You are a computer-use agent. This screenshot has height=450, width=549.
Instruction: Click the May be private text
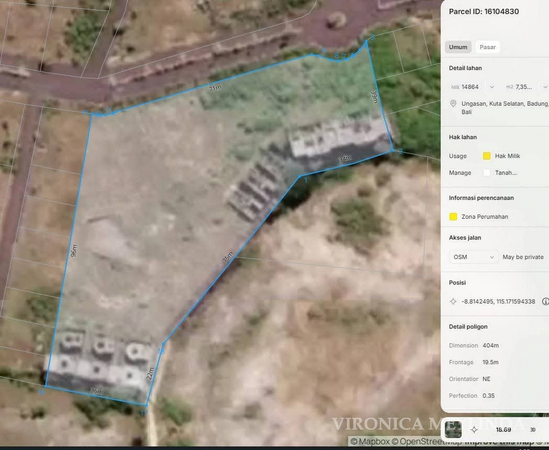(523, 257)
